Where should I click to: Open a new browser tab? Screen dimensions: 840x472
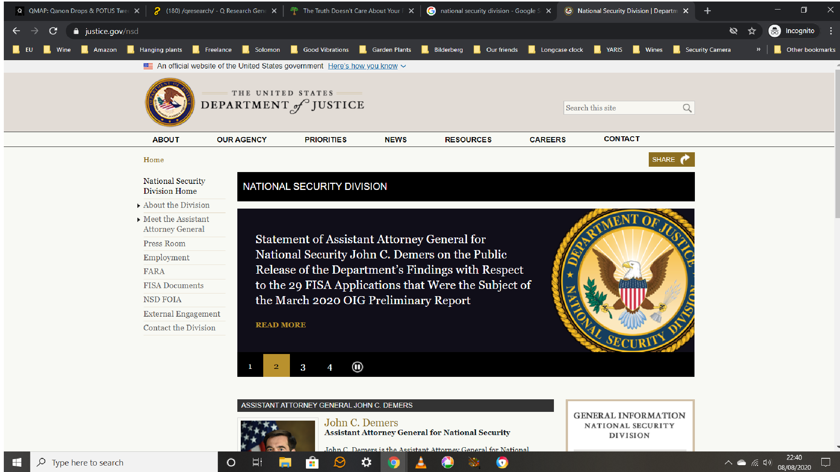tap(707, 11)
